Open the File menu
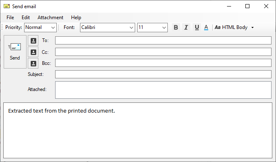This screenshot has width=276, height=162. coord(10,18)
